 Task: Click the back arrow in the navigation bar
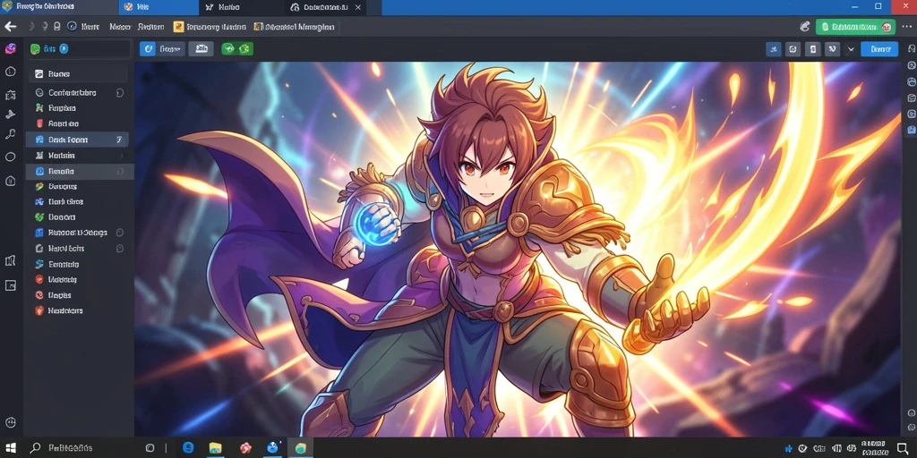coord(10,26)
